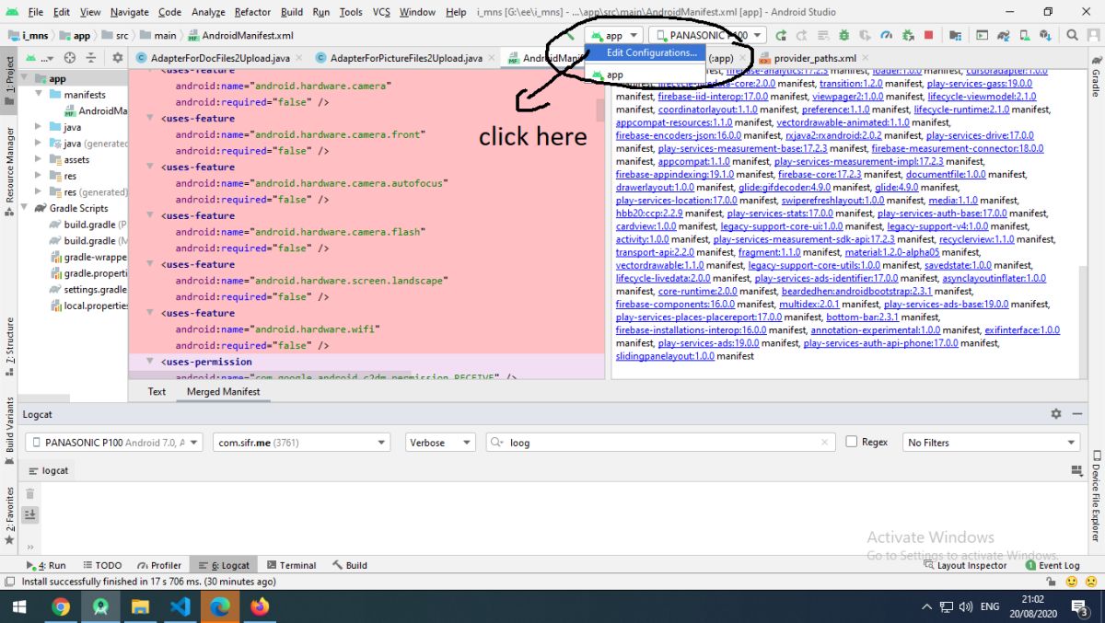Open Firefox from Windows taskbar

260,606
